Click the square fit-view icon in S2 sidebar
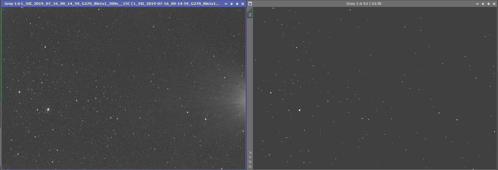498x170 pixels. pos(250,157)
